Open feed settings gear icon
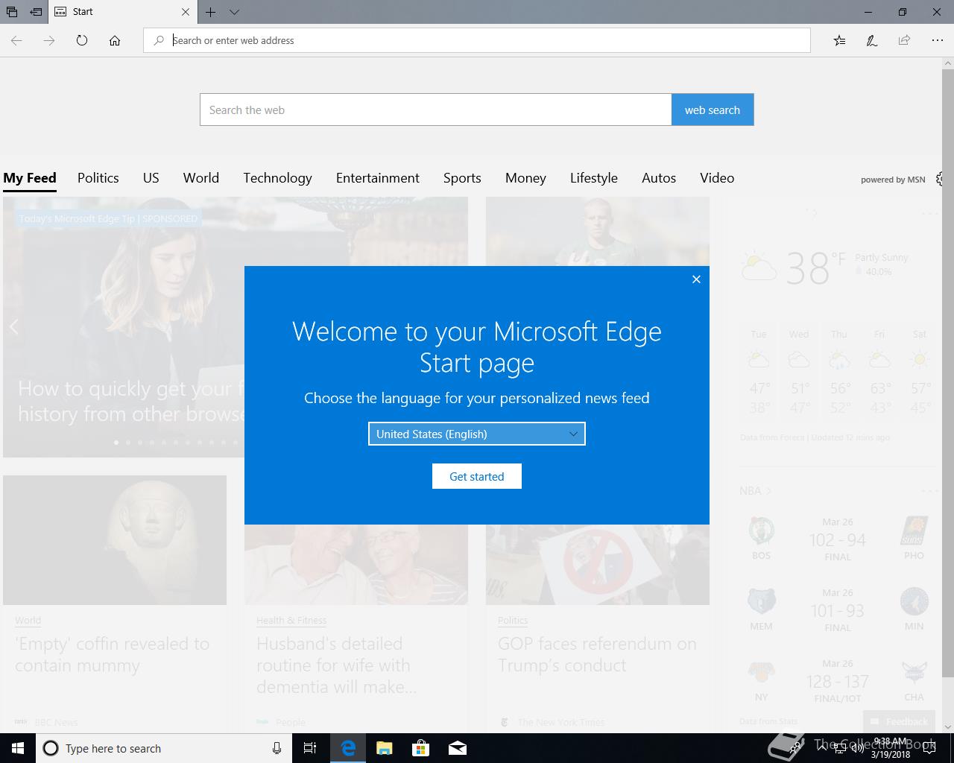The image size is (954, 763). tap(939, 179)
